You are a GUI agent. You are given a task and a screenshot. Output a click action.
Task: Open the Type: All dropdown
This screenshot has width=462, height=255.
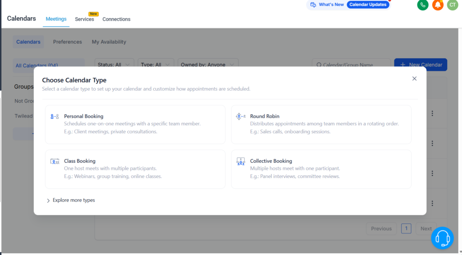[156, 64]
